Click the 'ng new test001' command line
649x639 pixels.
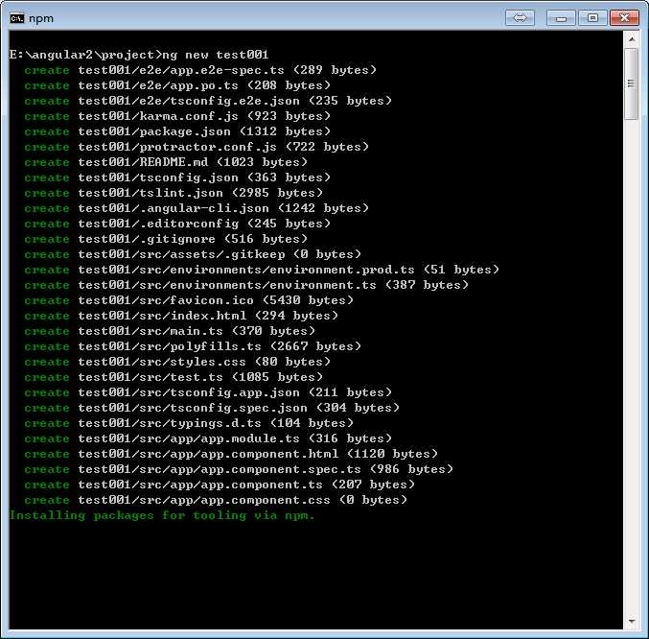coord(139,55)
